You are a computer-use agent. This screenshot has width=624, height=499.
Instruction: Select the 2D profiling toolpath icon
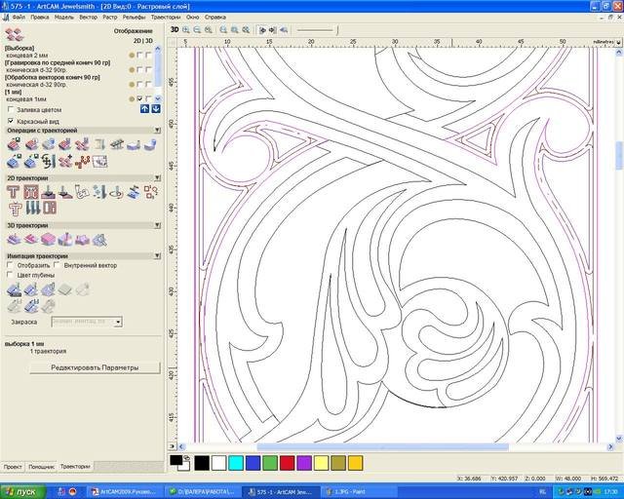(14, 192)
